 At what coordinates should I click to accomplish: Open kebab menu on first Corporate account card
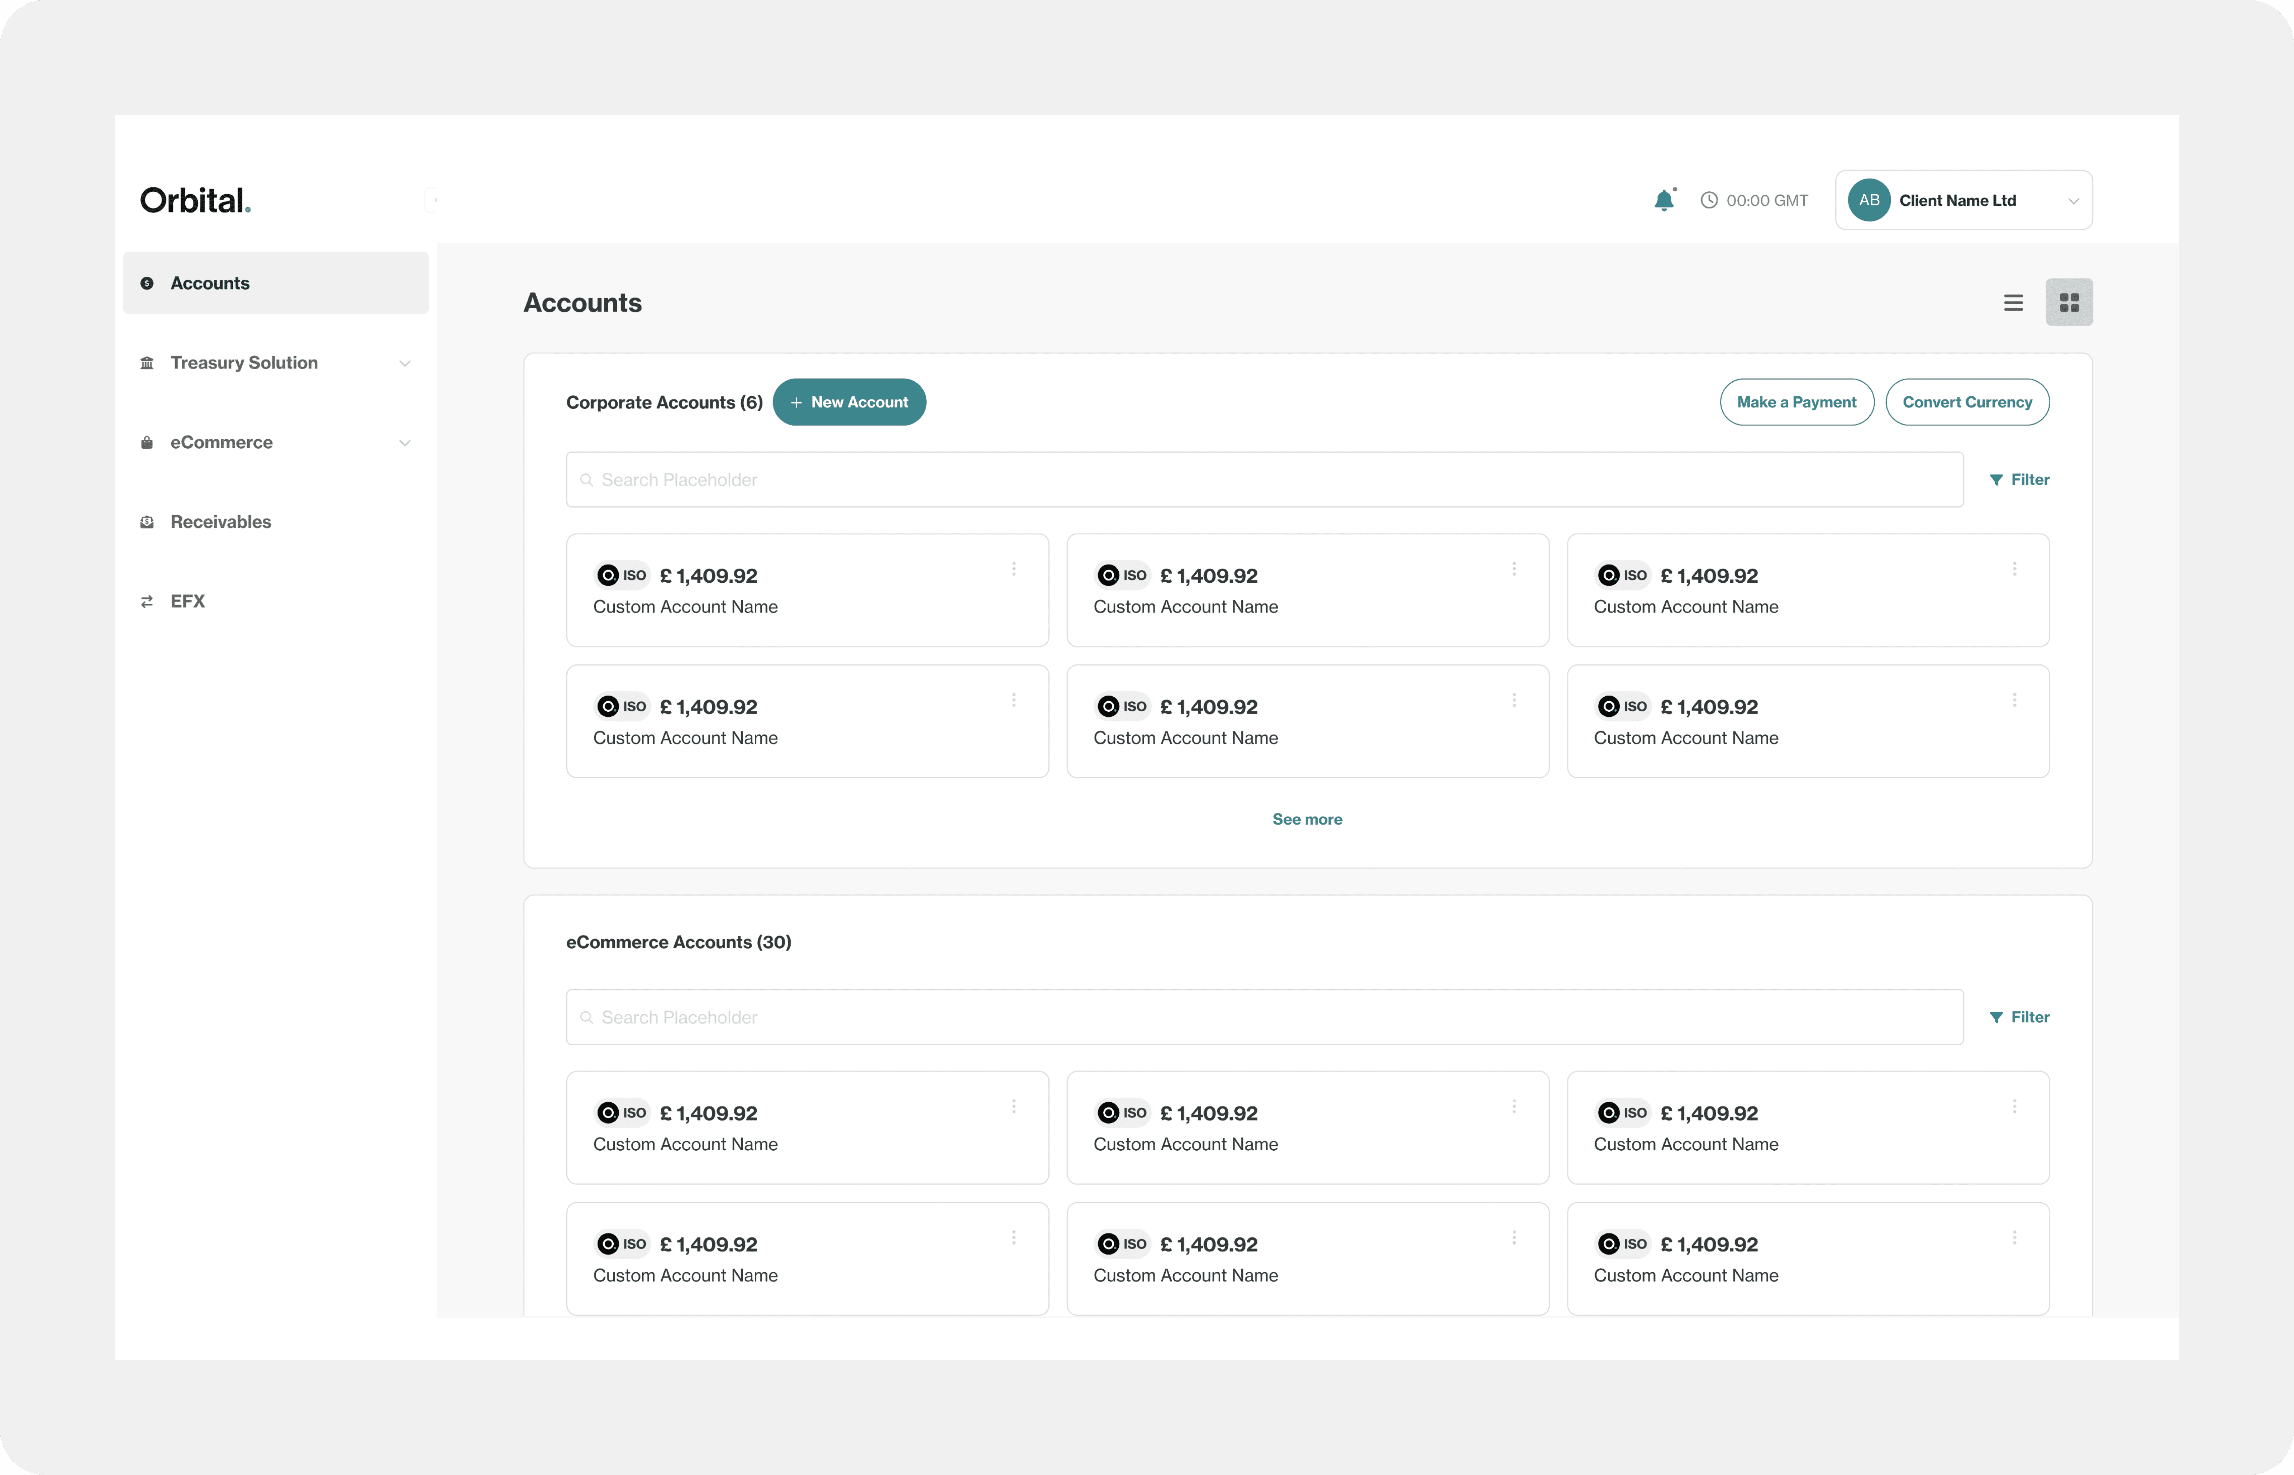click(x=1013, y=569)
